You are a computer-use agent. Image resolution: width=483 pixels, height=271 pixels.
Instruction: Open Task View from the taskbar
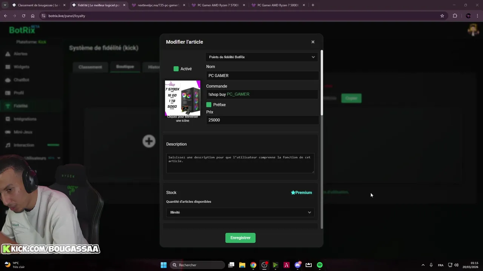tap(231, 265)
